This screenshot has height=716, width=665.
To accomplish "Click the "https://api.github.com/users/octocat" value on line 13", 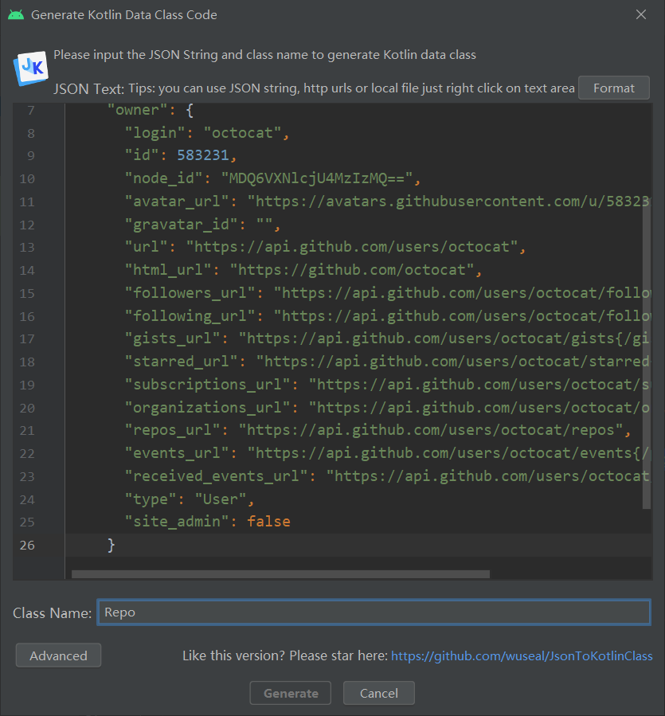I will tap(352, 247).
